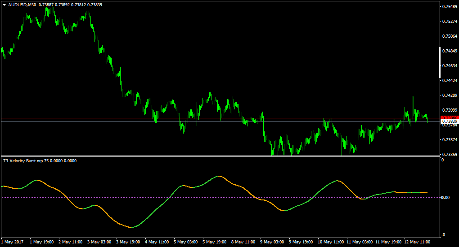Click the 0.74634 price scale label
The image size is (459, 247).
pyautogui.click(x=450, y=65)
